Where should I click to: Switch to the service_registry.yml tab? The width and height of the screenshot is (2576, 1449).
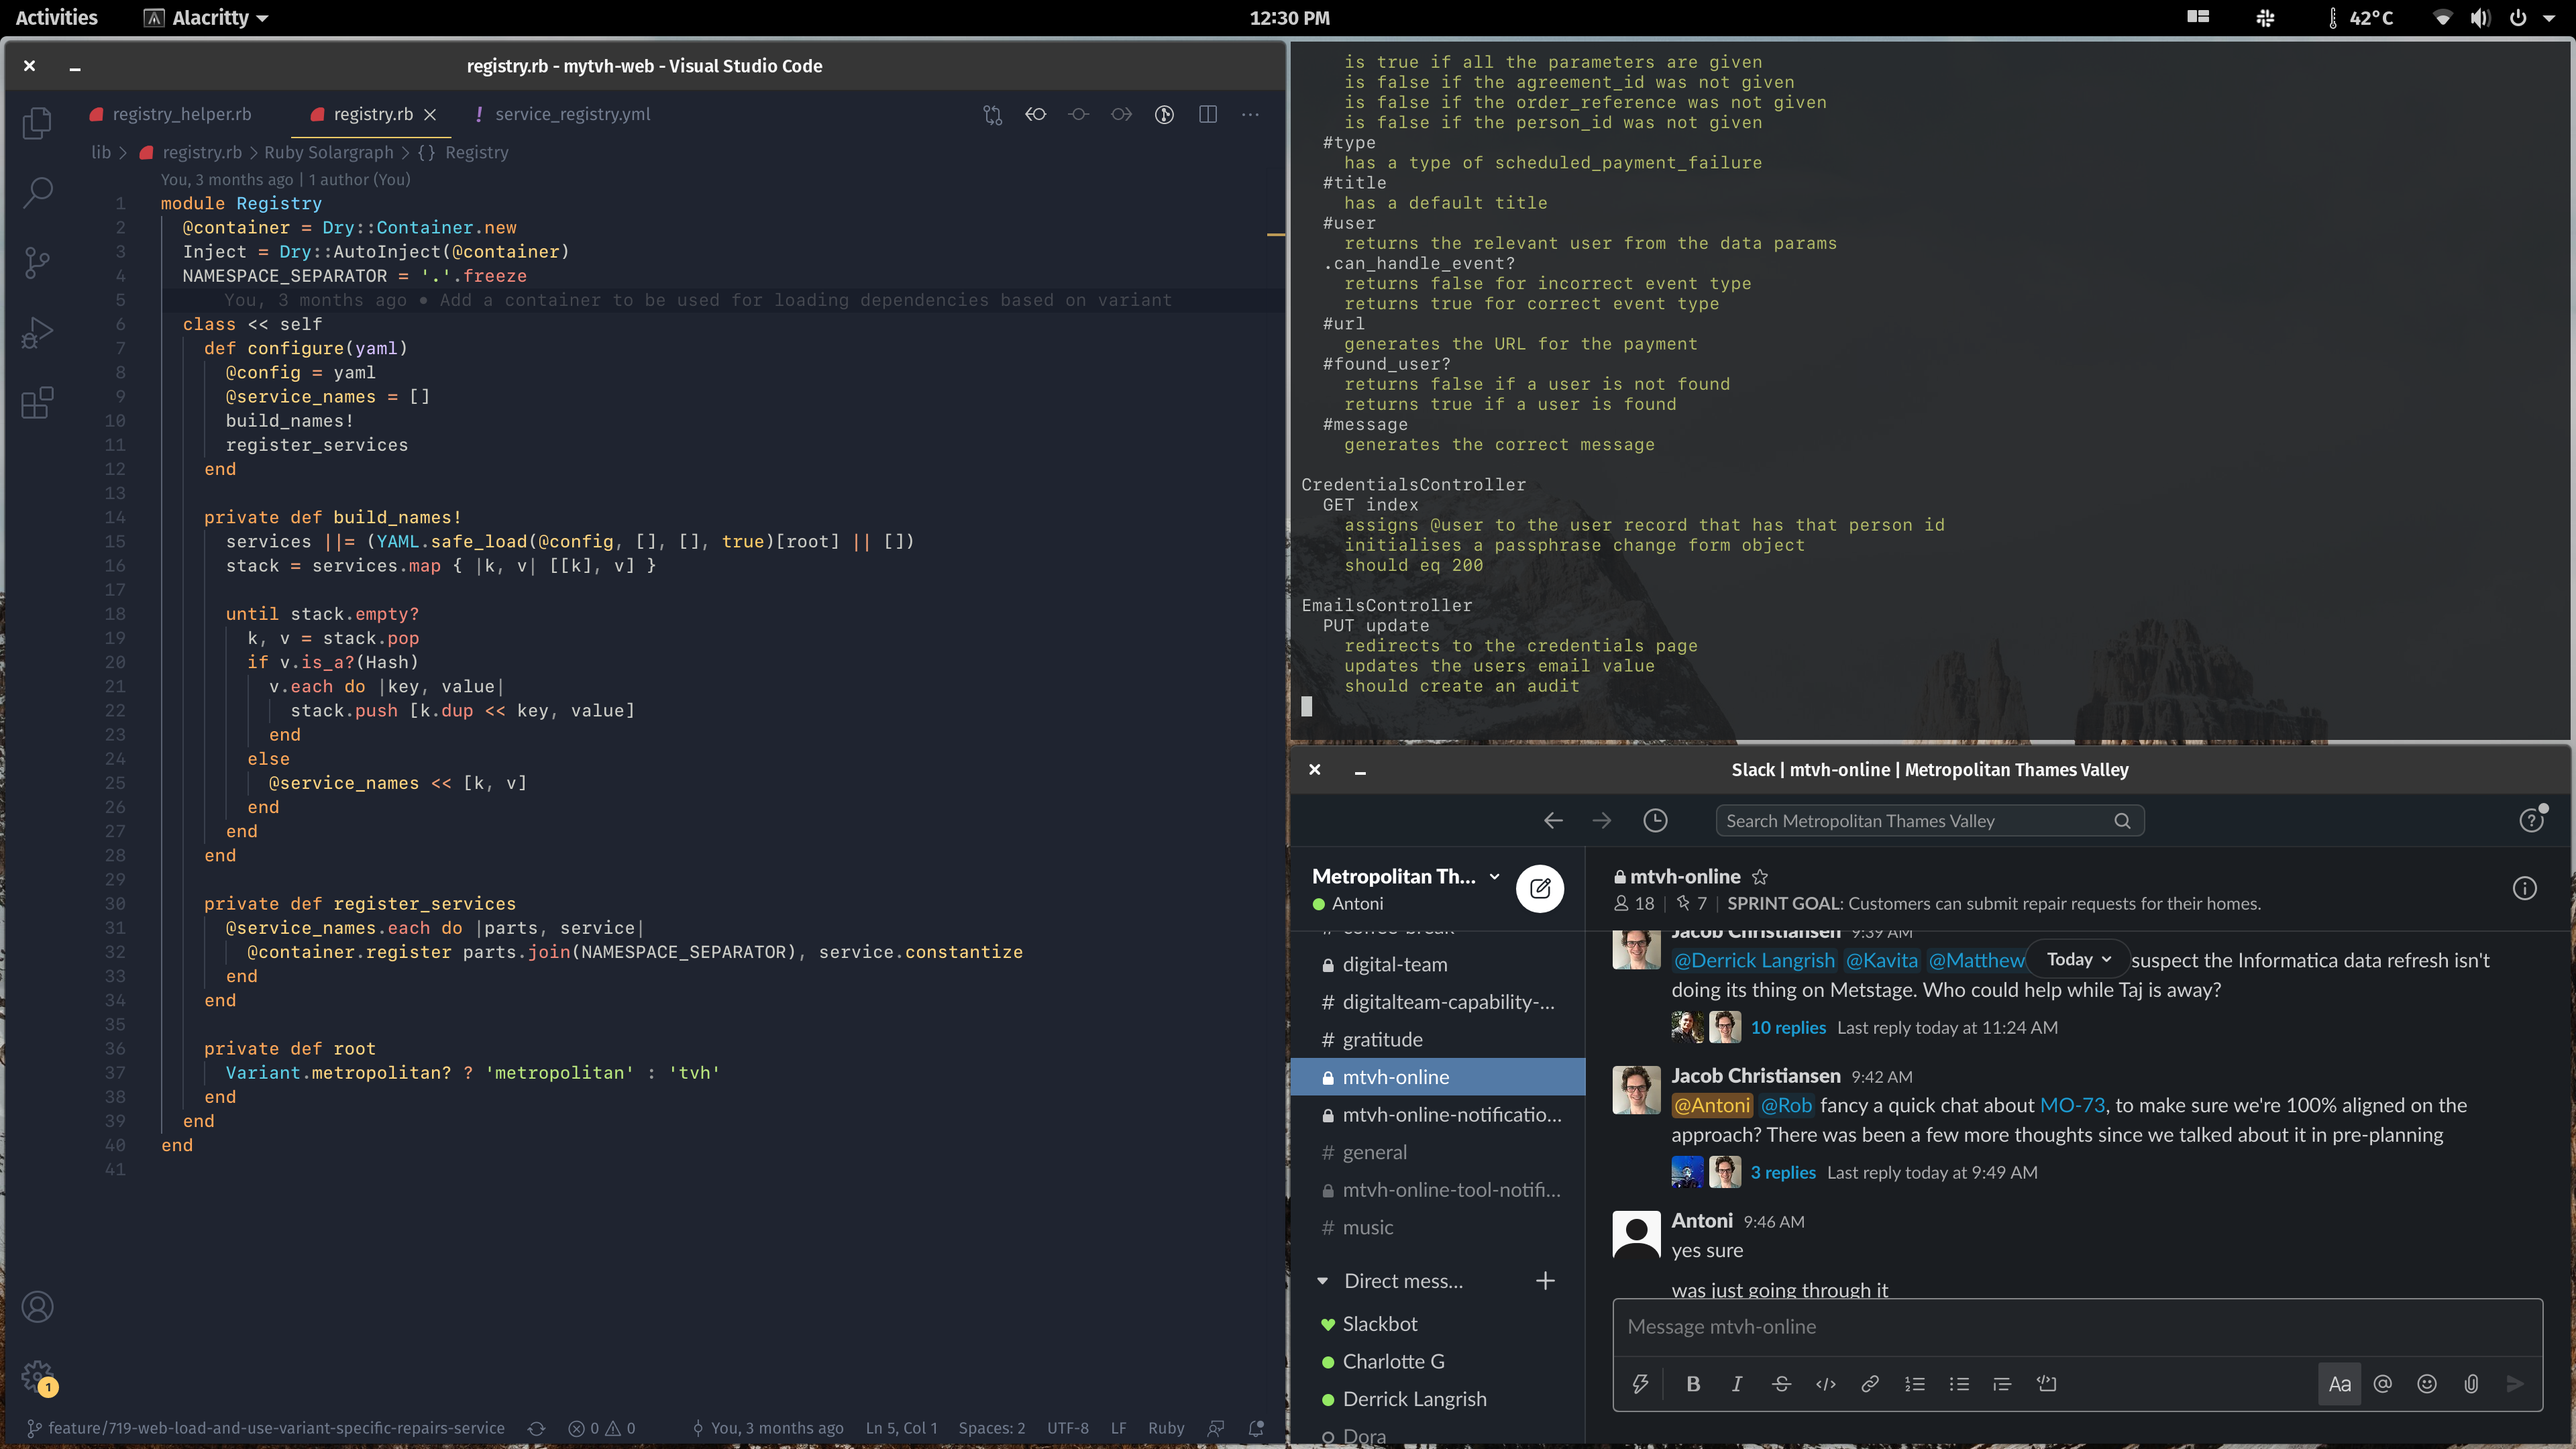tap(563, 114)
